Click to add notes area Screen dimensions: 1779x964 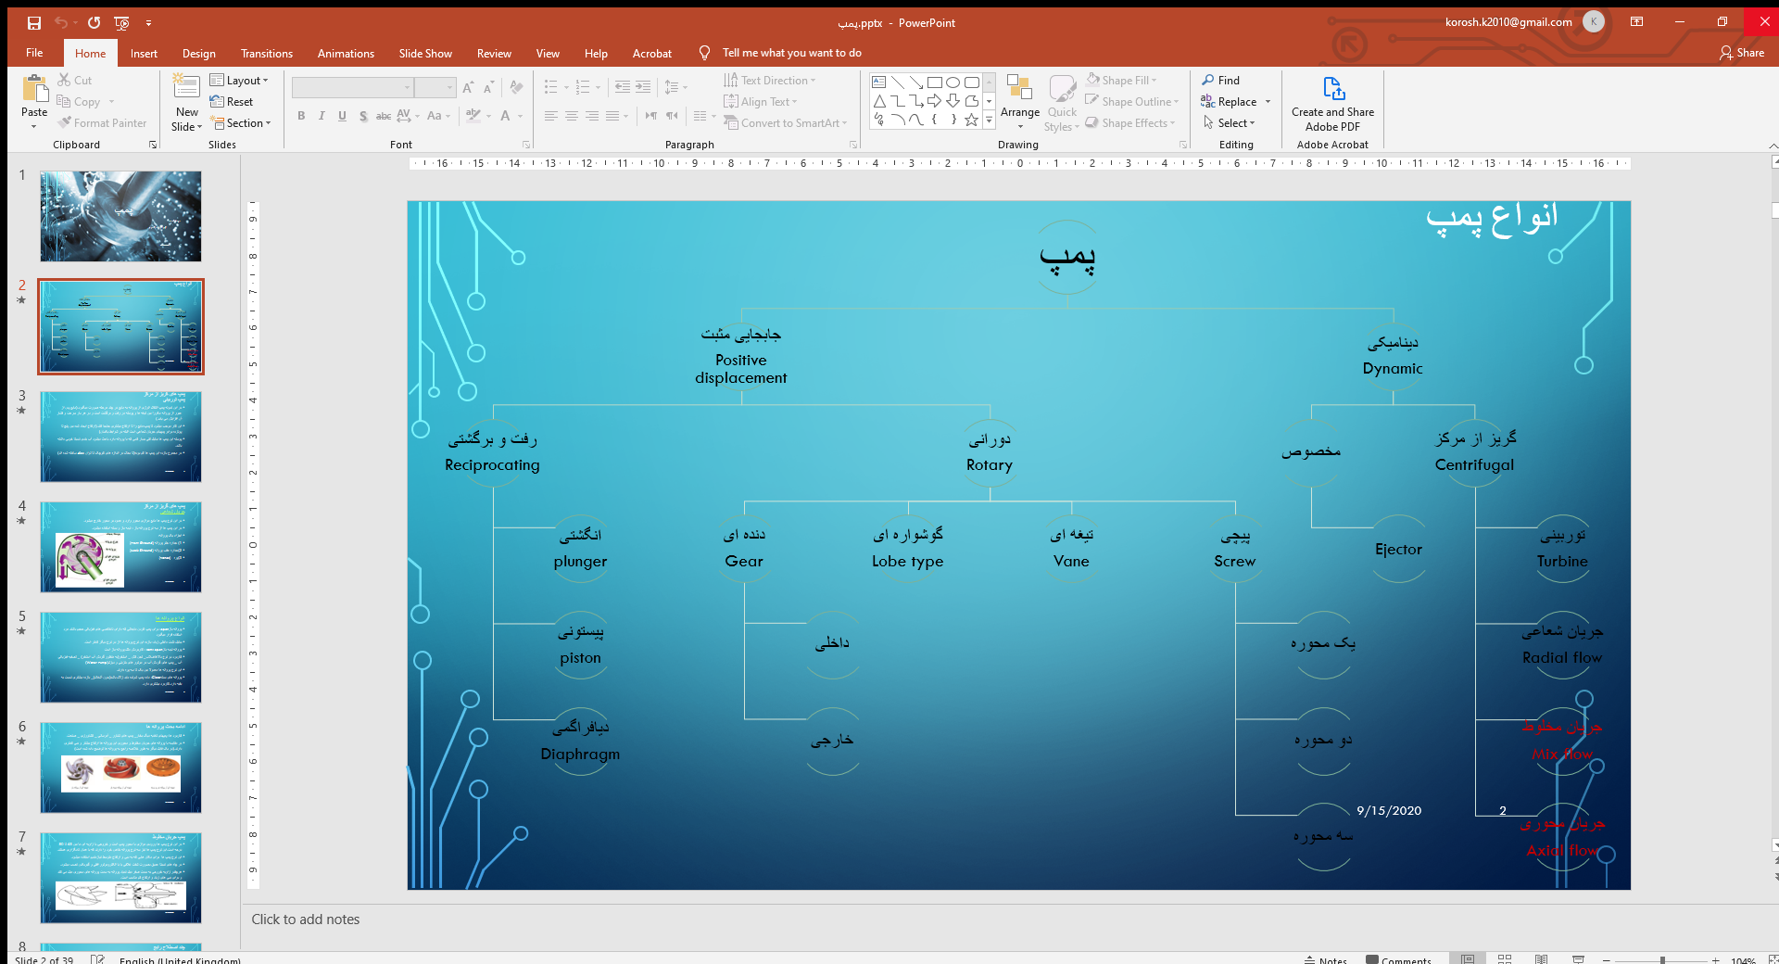pos(306,920)
